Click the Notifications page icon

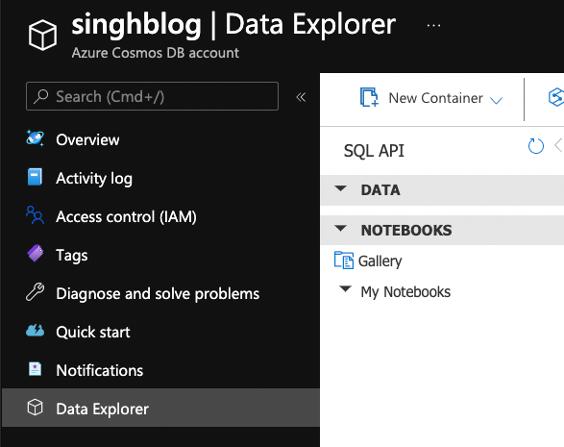click(x=35, y=369)
